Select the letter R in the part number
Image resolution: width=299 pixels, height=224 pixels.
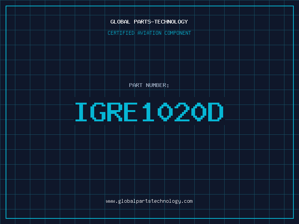pos(115,112)
